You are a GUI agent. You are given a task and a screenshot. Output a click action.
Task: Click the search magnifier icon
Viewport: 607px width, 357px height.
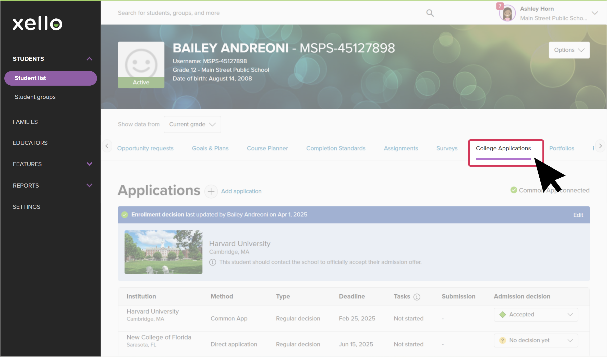point(430,13)
